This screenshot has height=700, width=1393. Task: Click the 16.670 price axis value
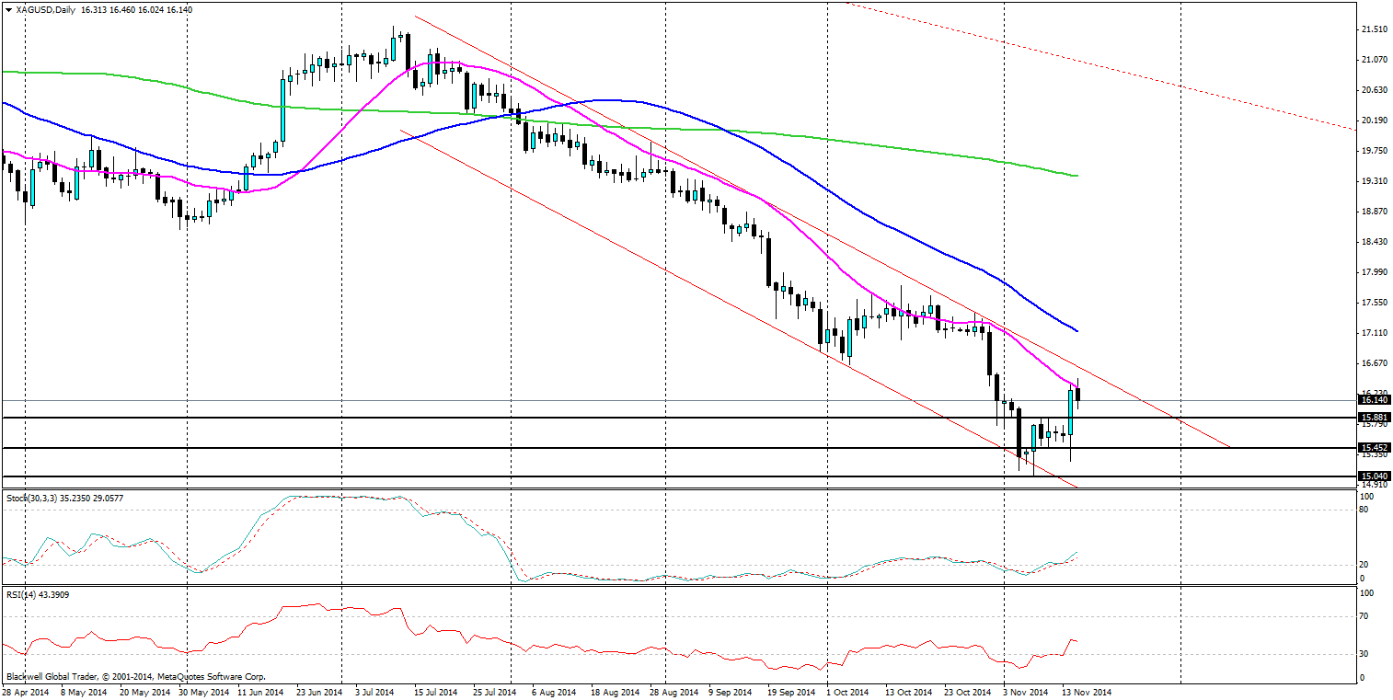coord(1375,363)
